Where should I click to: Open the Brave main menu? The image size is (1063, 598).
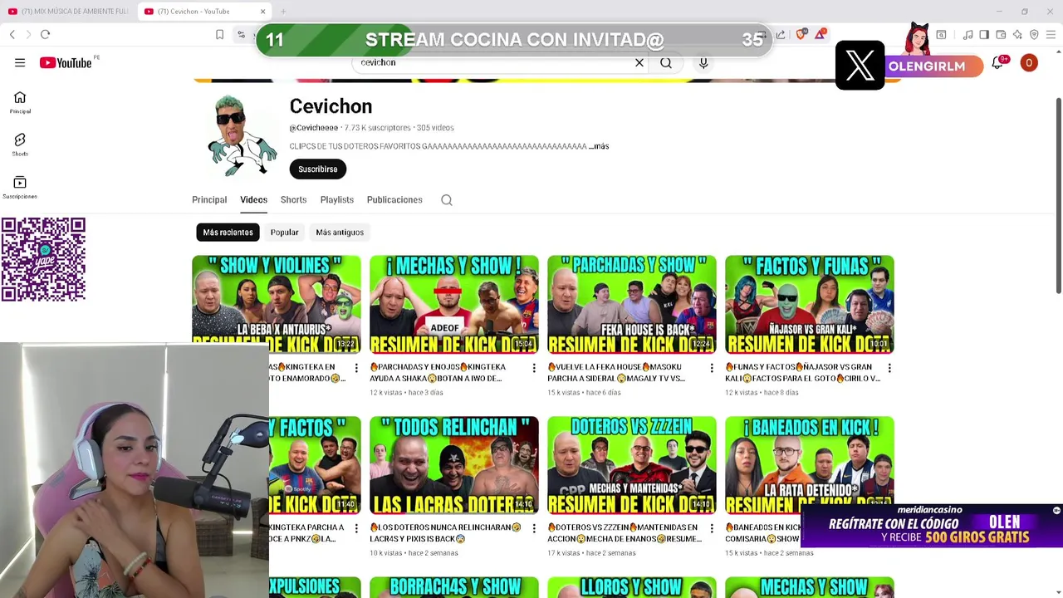[1051, 34]
